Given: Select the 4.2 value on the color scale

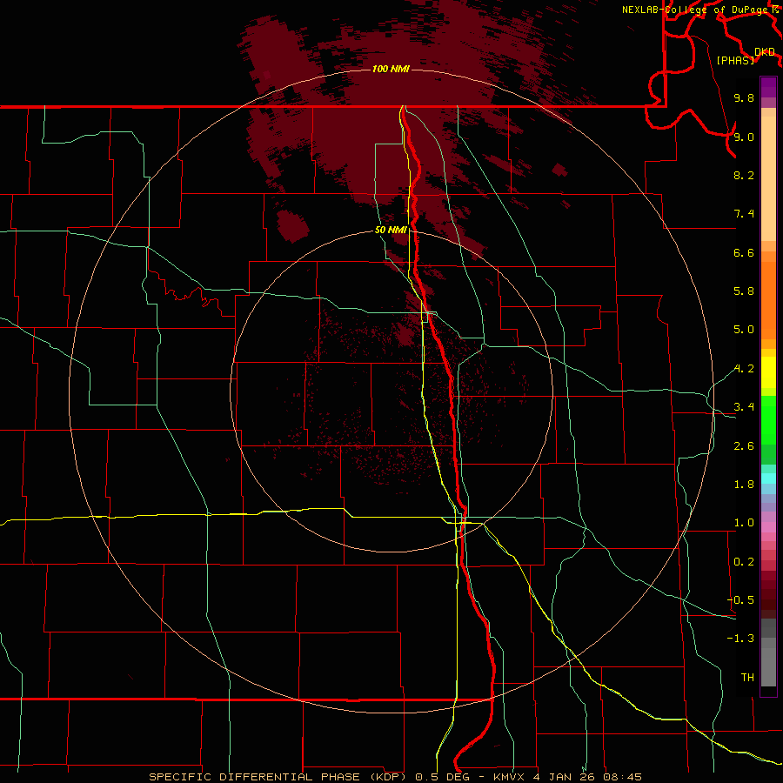Looking at the screenshot, I should (744, 369).
